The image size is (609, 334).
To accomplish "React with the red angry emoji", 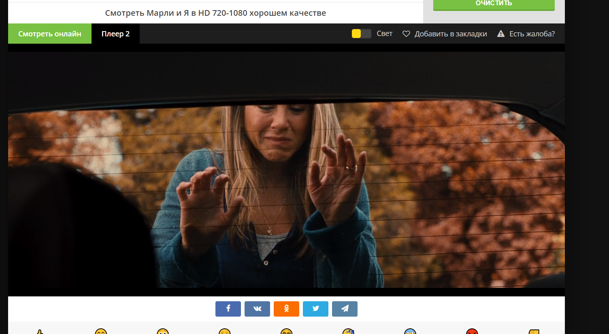I will click(x=472, y=332).
